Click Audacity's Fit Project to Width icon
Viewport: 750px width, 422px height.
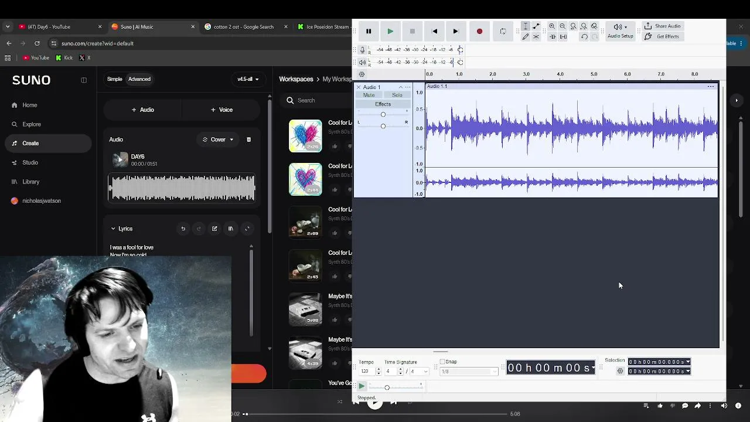click(x=584, y=26)
